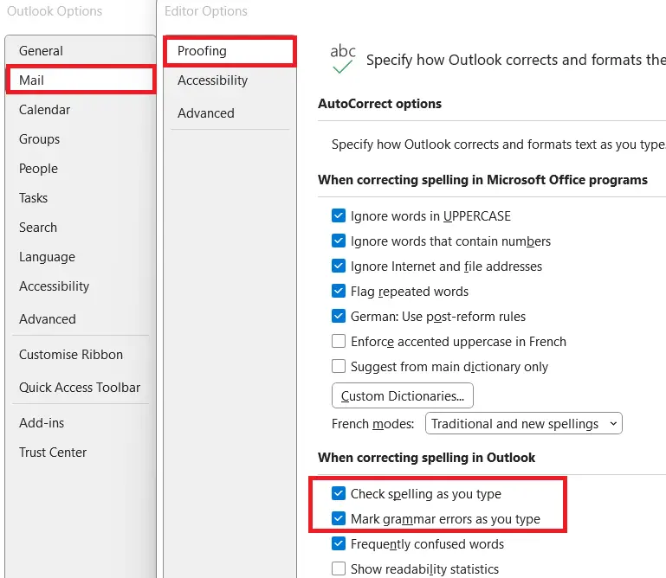Click 'When correcting spelling in Outlook' heading
This screenshot has width=666, height=578.
[426, 458]
